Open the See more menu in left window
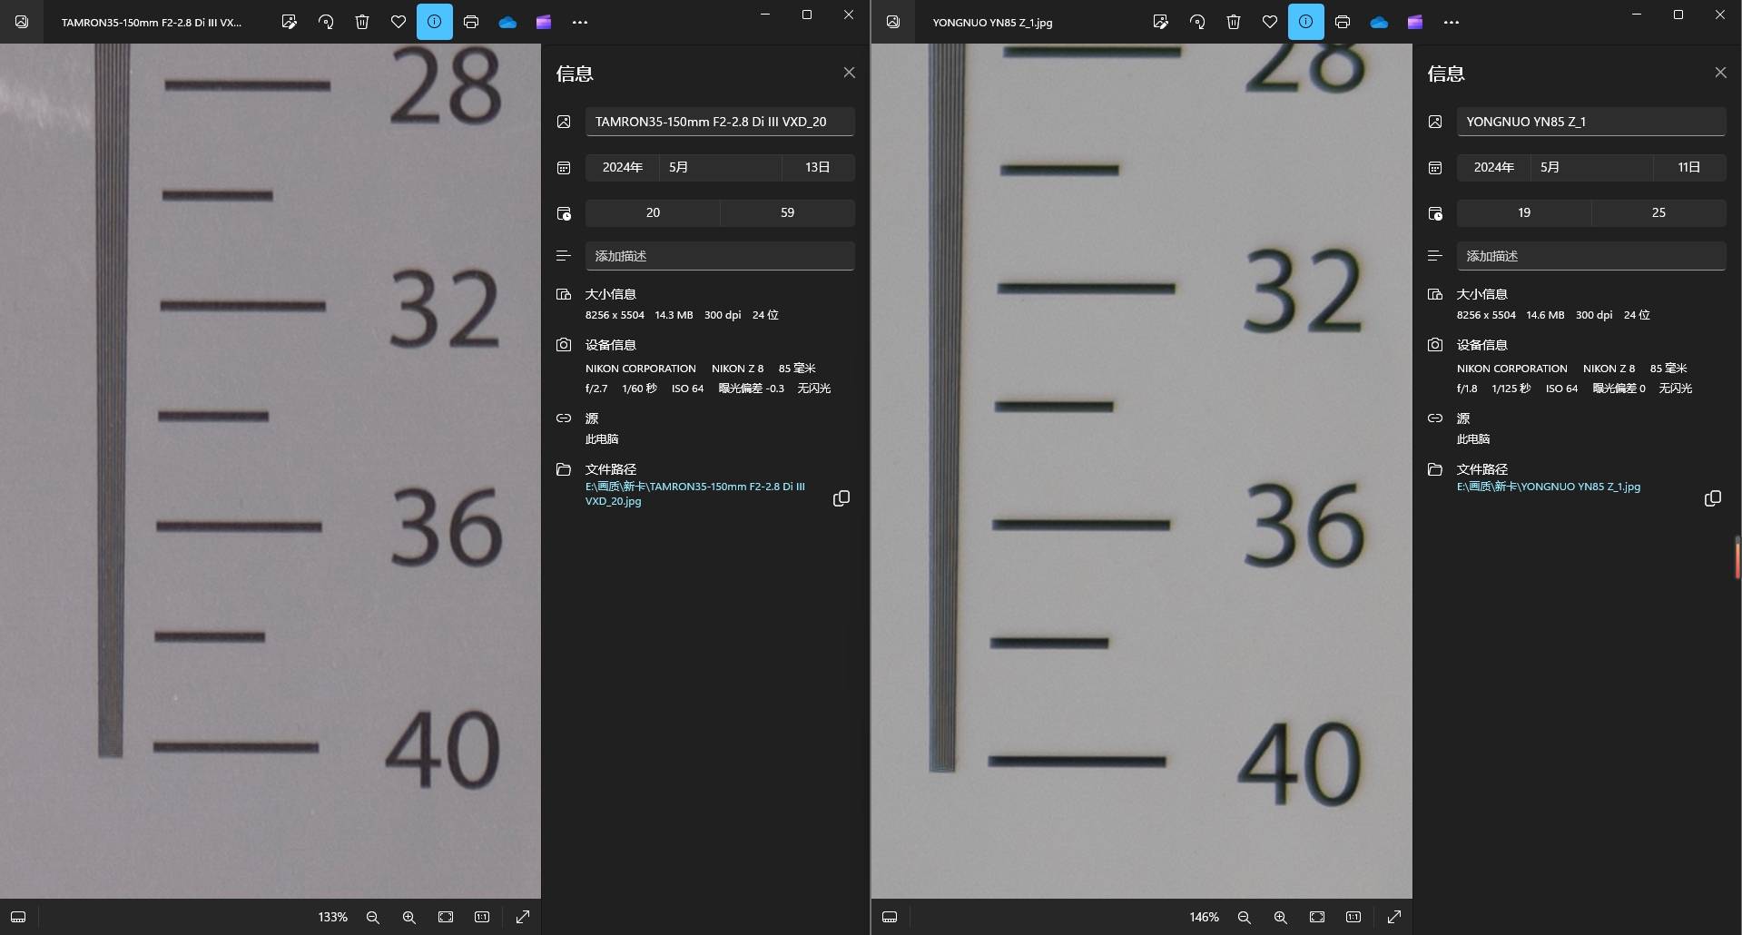The image size is (1742, 935). [x=580, y=22]
